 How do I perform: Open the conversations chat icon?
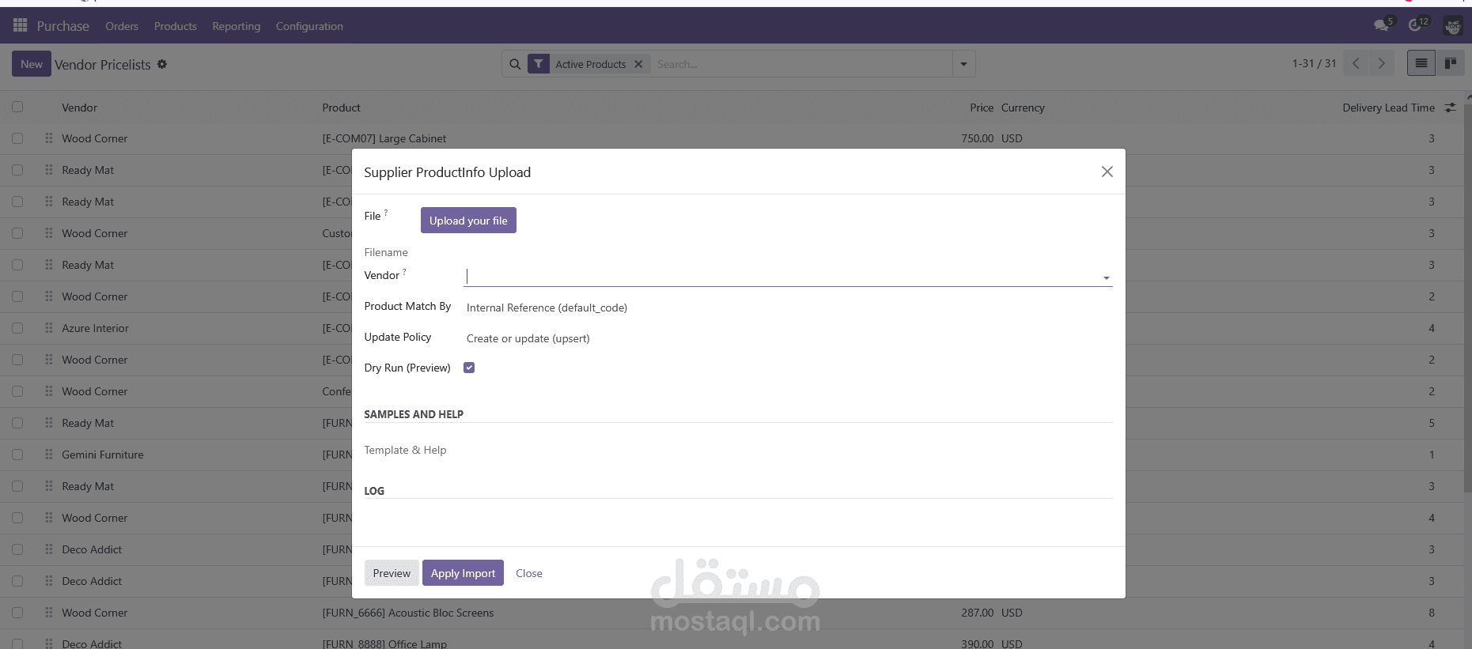pyautogui.click(x=1383, y=25)
